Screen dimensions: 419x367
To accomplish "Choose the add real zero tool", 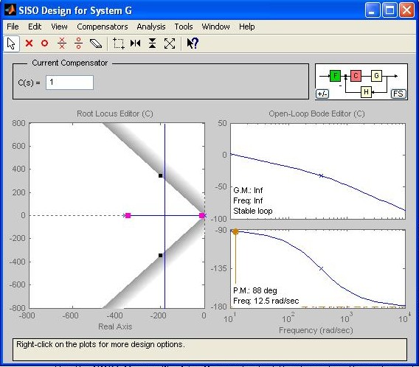I will click(44, 43).
